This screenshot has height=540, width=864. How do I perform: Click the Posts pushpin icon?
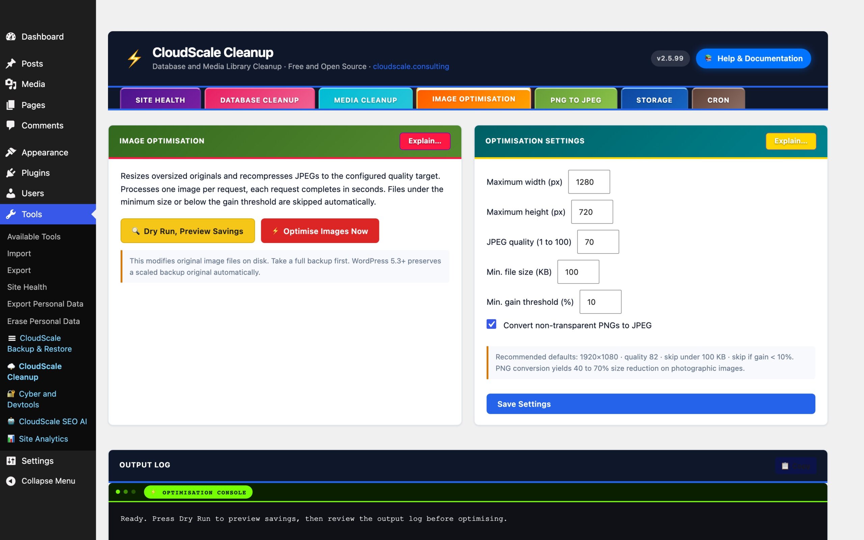(x=11, y=63)
